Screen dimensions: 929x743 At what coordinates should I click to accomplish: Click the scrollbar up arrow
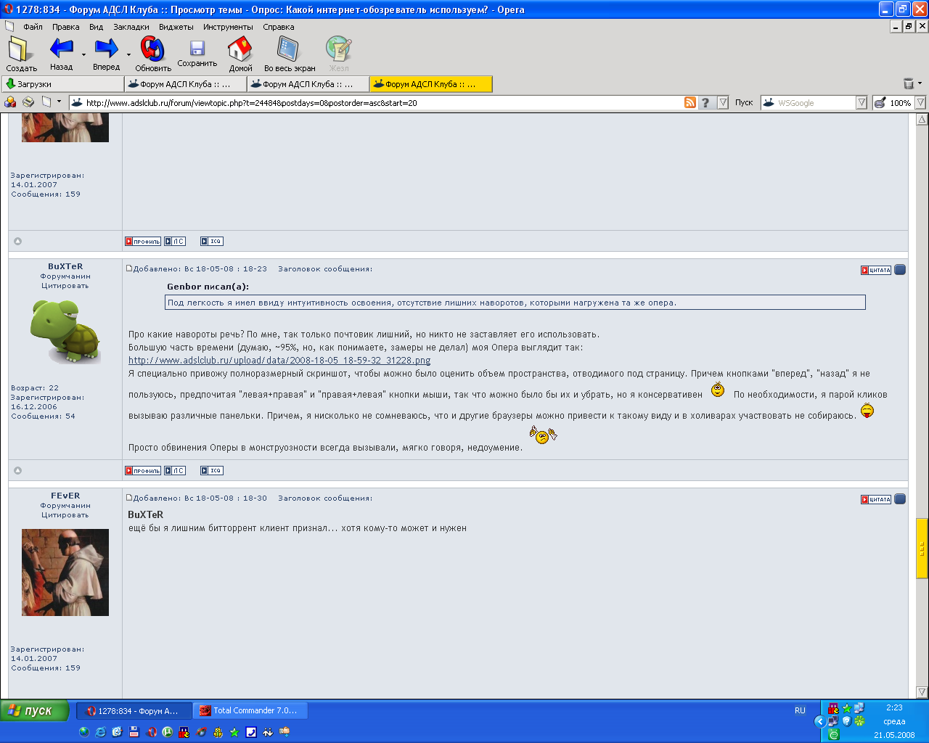tap(922, 119)
